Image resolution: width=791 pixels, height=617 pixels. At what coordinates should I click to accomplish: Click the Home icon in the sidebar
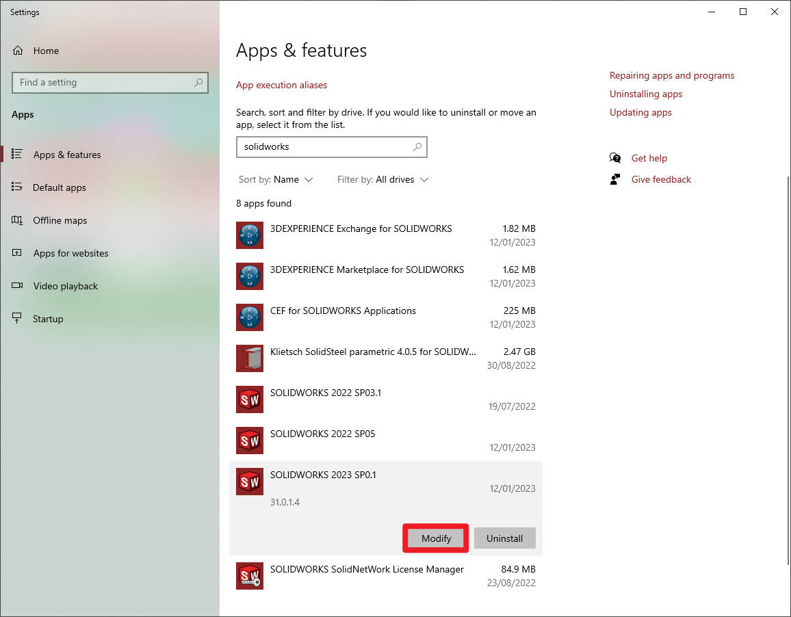coord(17,50)
